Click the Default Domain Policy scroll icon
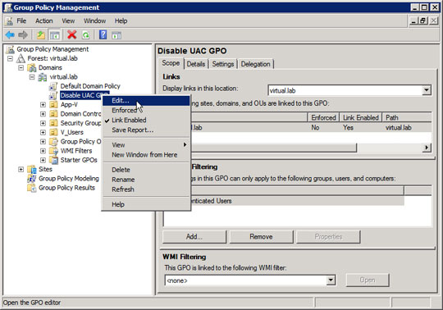The height and width of the screenshot is (310, 443). [53, 86]
